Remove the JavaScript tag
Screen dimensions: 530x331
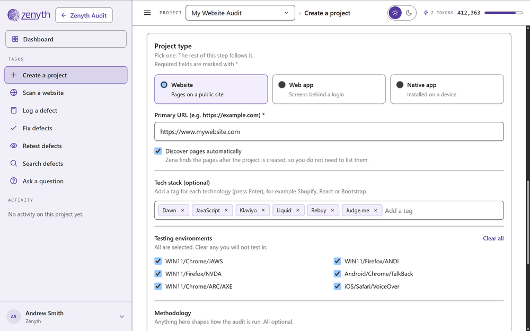226,210
